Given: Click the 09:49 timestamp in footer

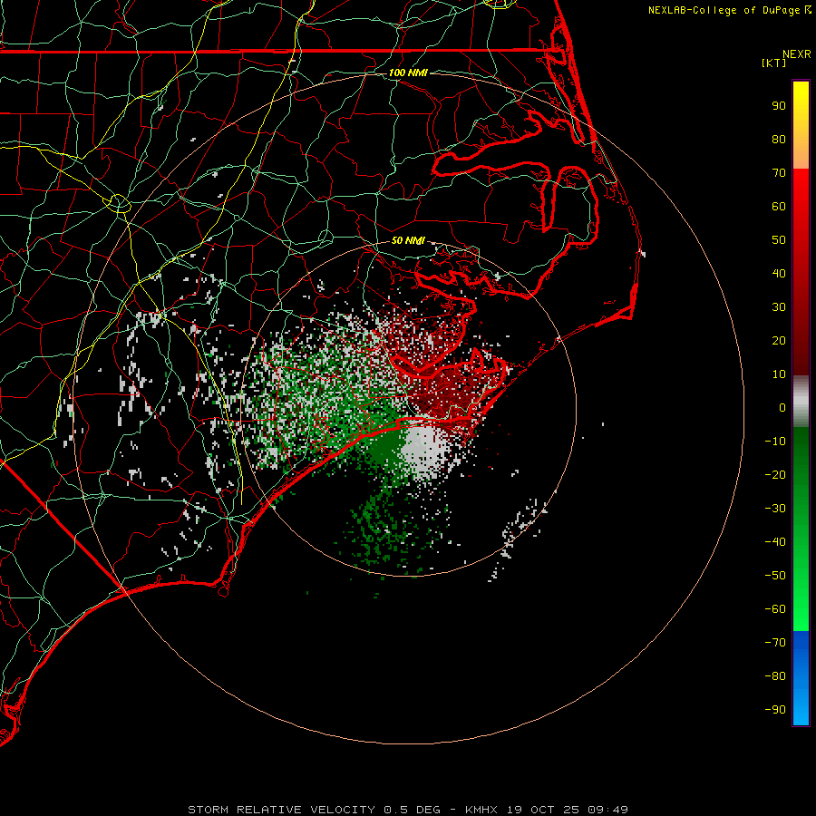Looking at the screenshot, I should (608, 810).
